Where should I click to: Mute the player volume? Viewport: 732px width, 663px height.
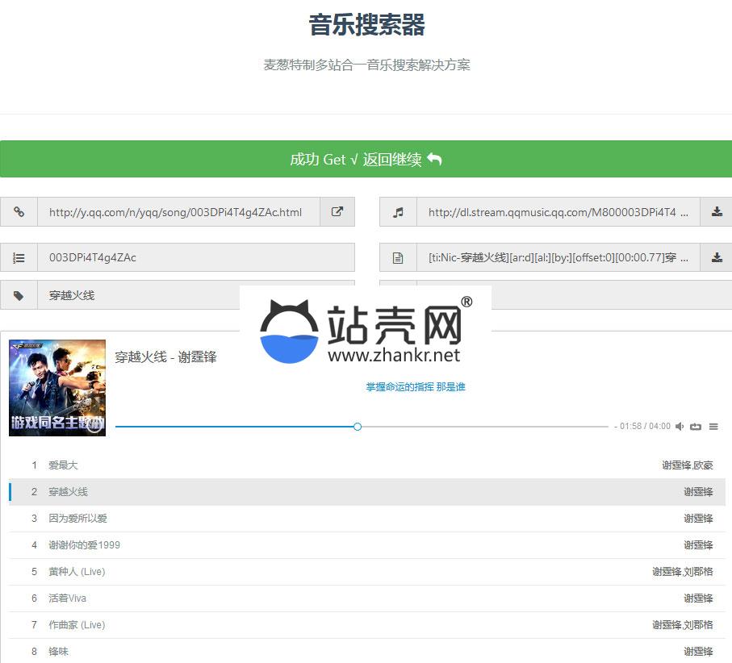pos(680,427)
